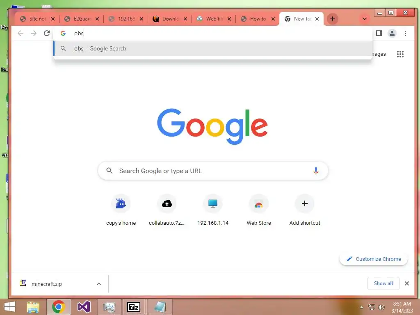
Task: Open the Windows Start button
Action: coord(10,307)
